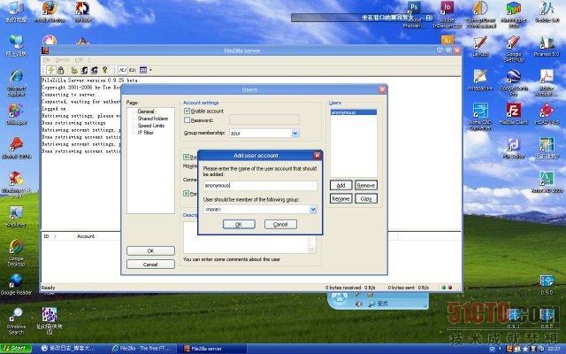Open Adobe Photoshop desktop shortcut
The image size is (566, 354).
coord(414,14)
